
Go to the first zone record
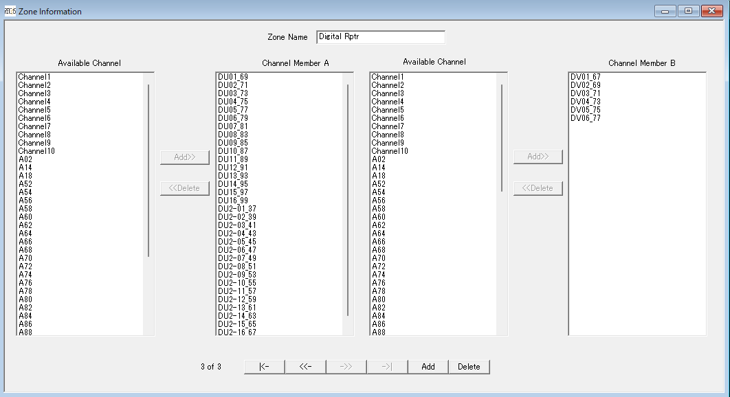click(x=264, y=367)
